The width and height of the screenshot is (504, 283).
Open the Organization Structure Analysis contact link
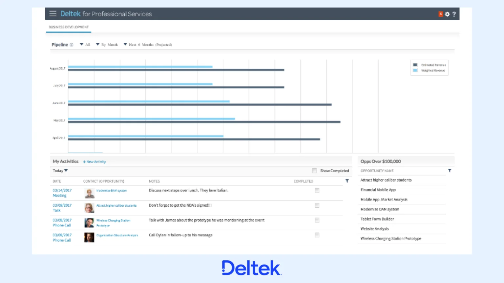pyautogui.click(x=117, y=235)
